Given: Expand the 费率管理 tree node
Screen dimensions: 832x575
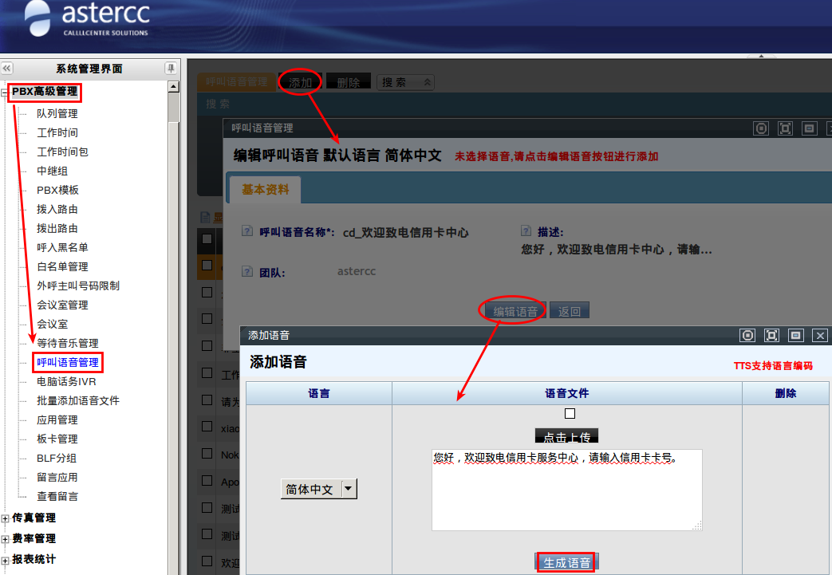Looking at the screenshot, I should click(6, 539).
